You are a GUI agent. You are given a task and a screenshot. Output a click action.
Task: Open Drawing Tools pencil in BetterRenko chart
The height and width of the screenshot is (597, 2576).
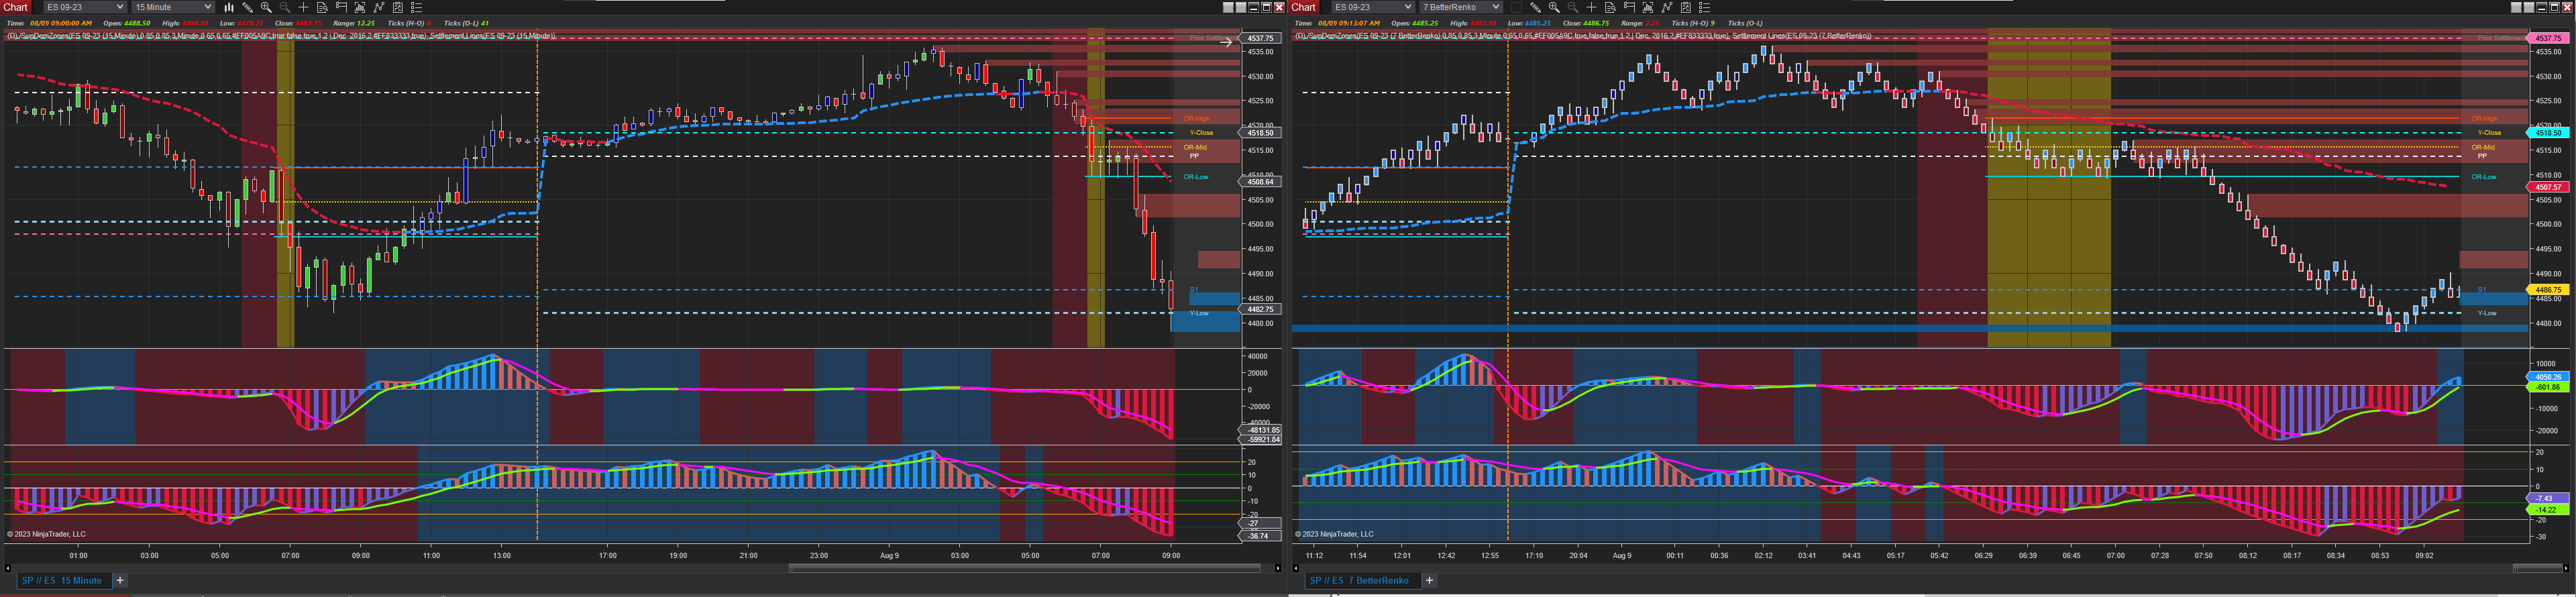tap(1535, 7)
